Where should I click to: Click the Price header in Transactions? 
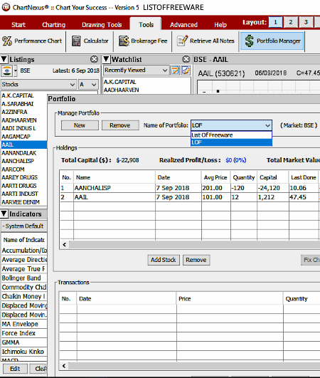[230, 299]
